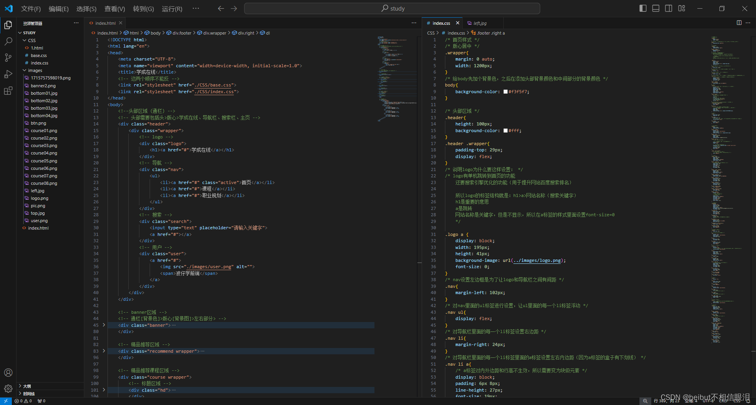Click the #f3f5f7 background color swatch
756x405 pixels.
coord(506,92)
